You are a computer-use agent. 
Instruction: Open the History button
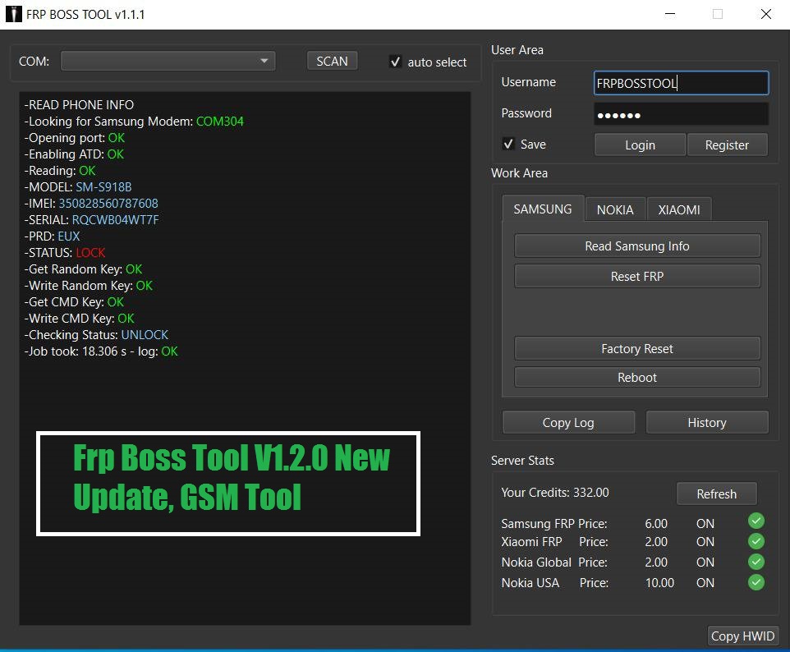pos(707,422)
